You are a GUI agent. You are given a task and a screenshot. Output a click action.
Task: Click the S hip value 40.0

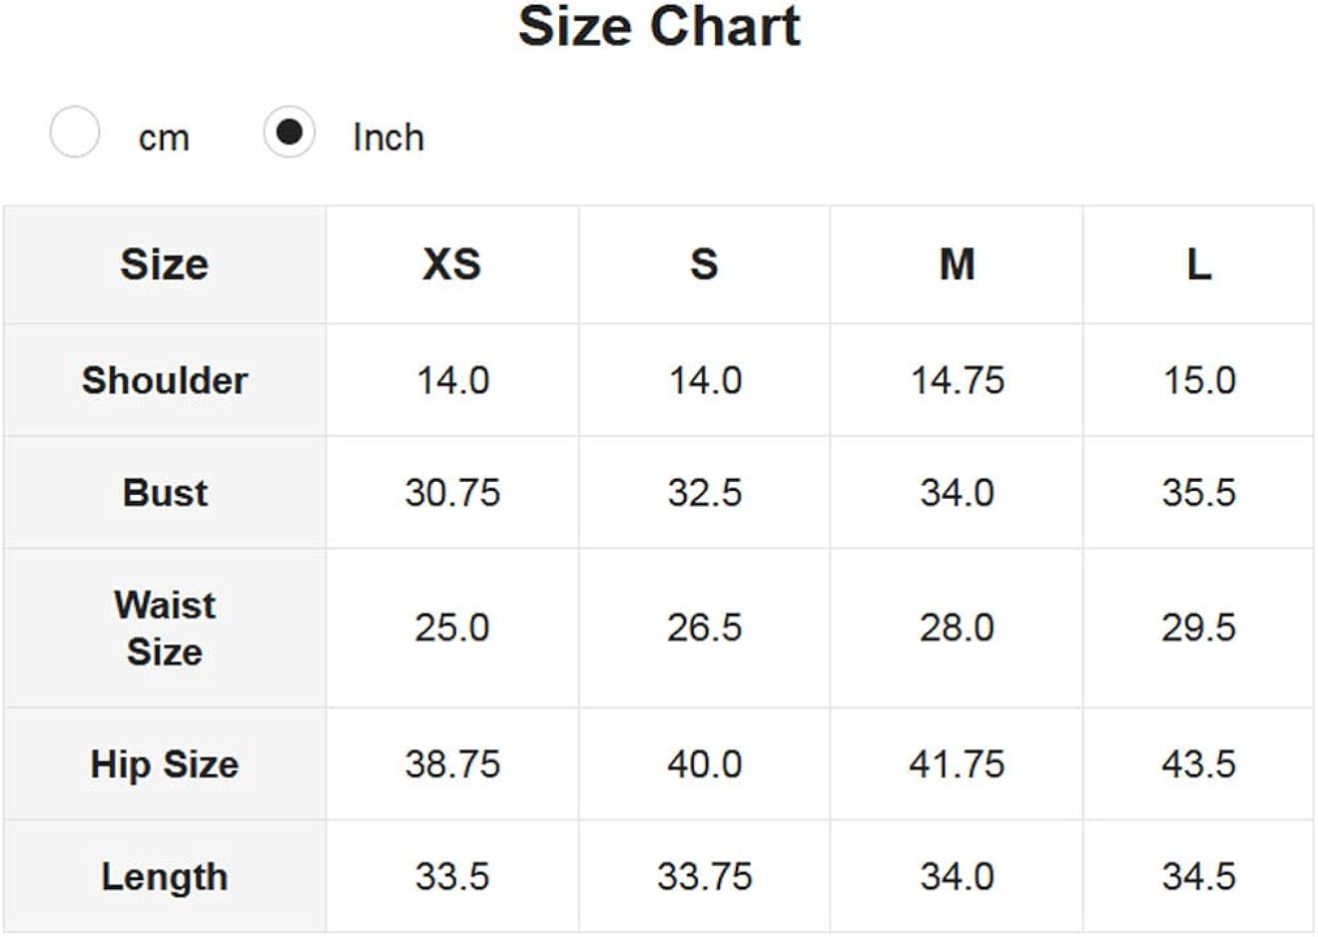click(704, 764)
